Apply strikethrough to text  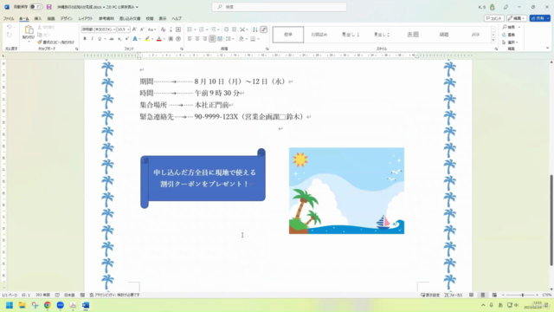[112, 39]
